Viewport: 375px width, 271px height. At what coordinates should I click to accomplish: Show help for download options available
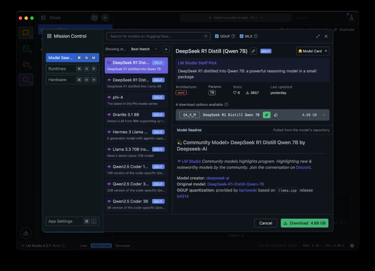pyautogui.click(x=226, y=105)
